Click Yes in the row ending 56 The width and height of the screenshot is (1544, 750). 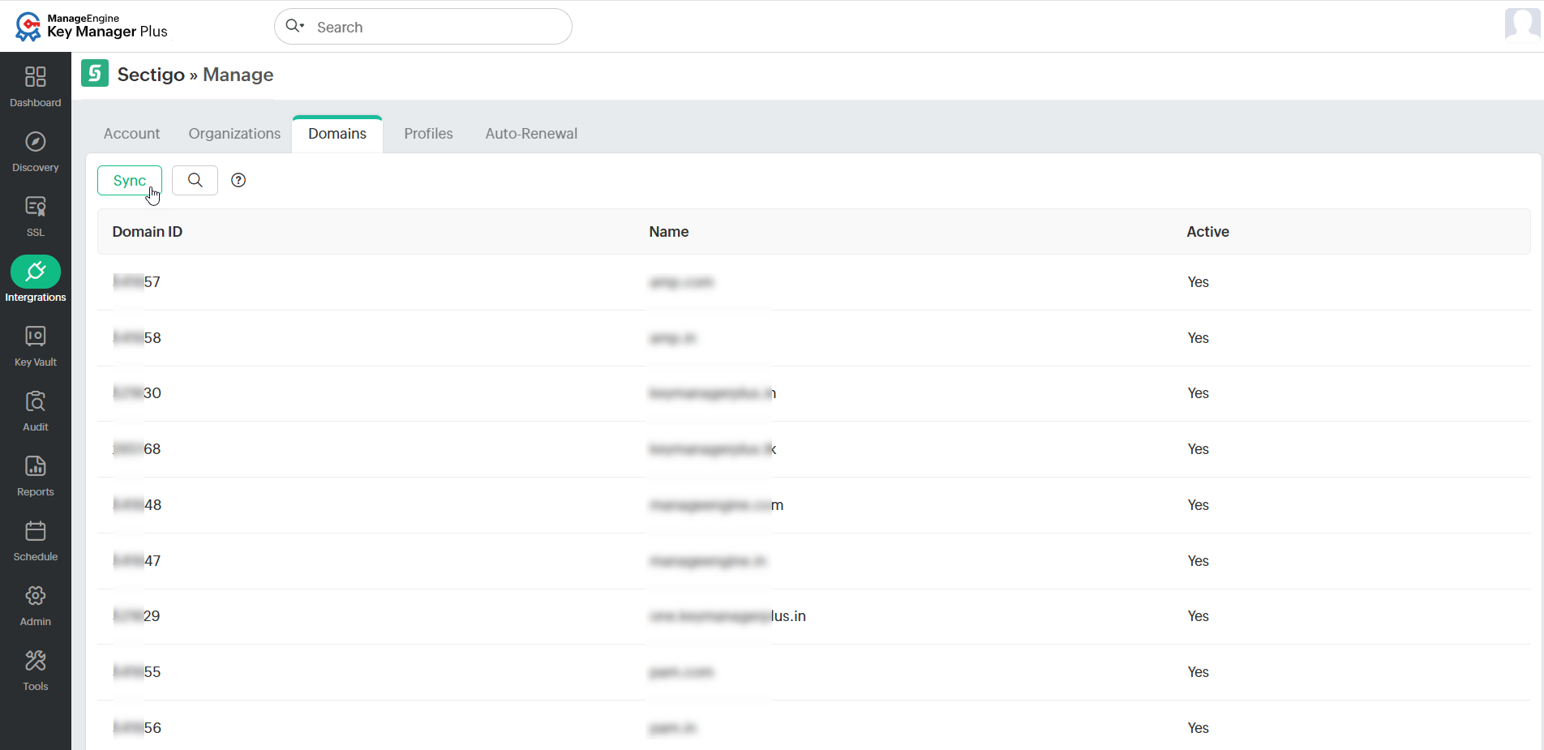[x=1198, y=728]
